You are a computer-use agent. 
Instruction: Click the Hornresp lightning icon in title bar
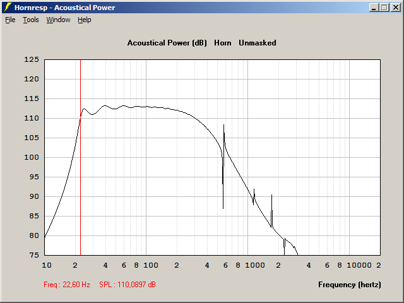tap(8, 7)
